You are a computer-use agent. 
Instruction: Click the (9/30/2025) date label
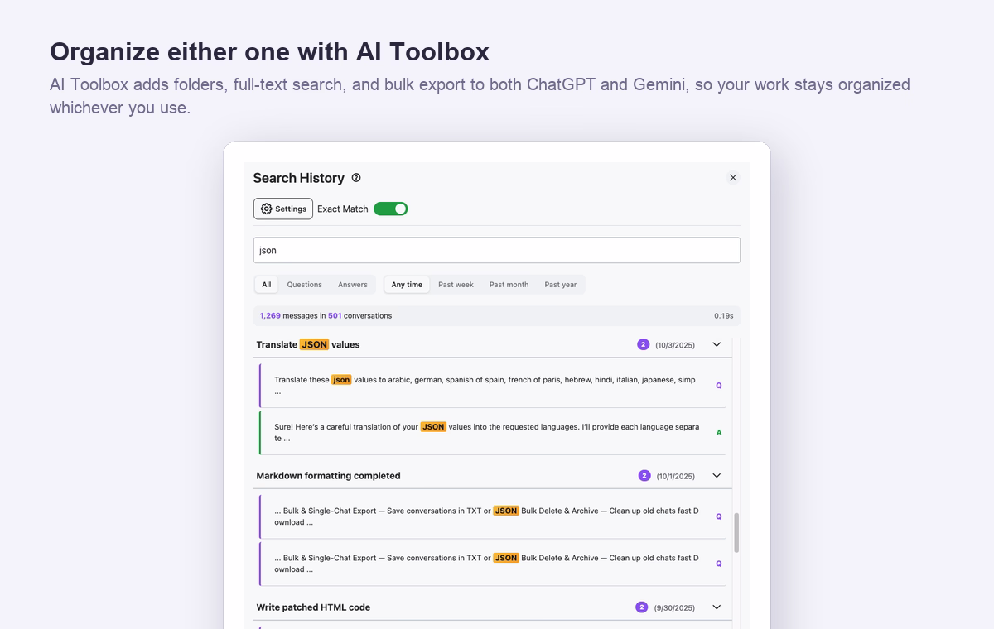click(674, 608)
